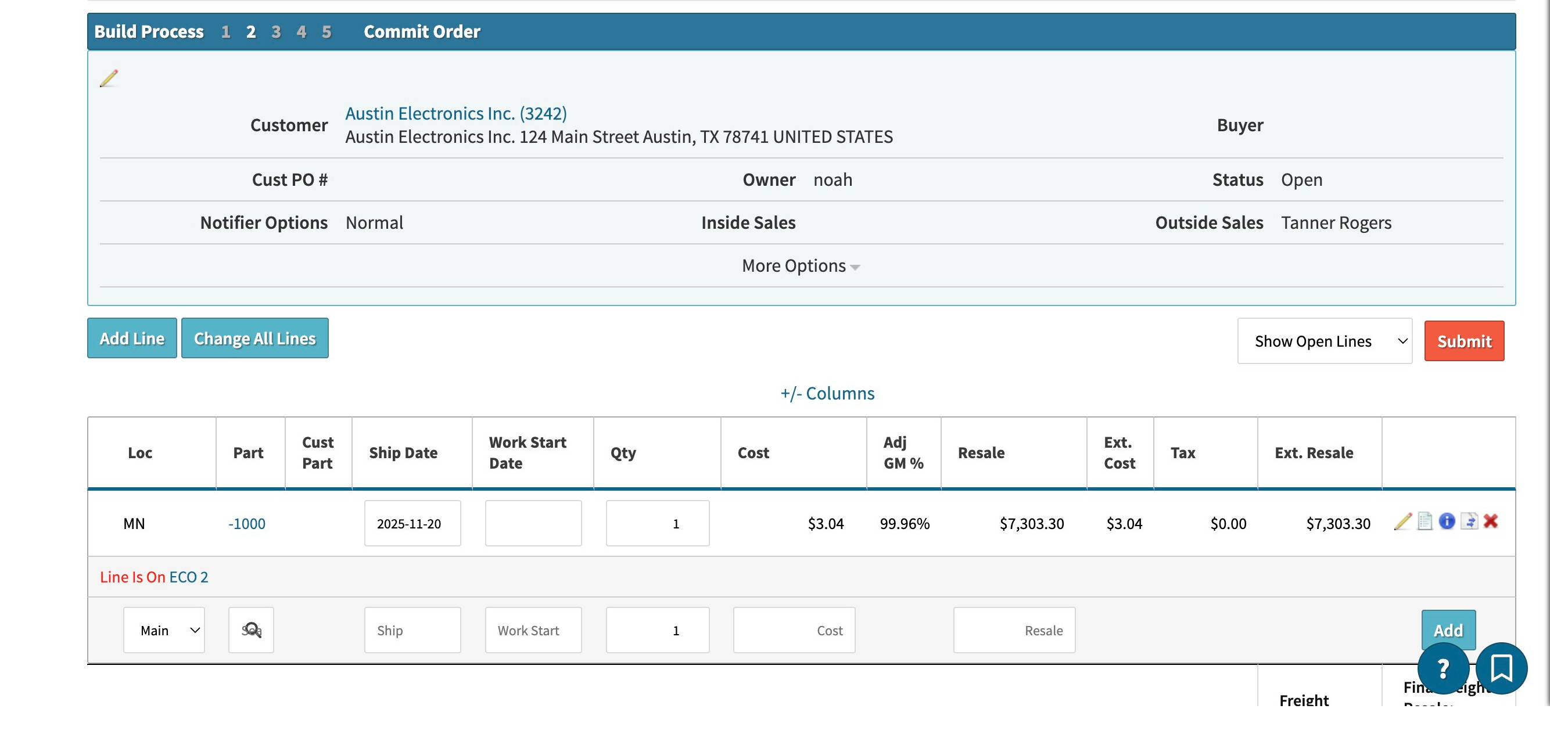This screenshot has width=1550, height=734.
Task: Expand More Options section
Action: tap(801, 266)
